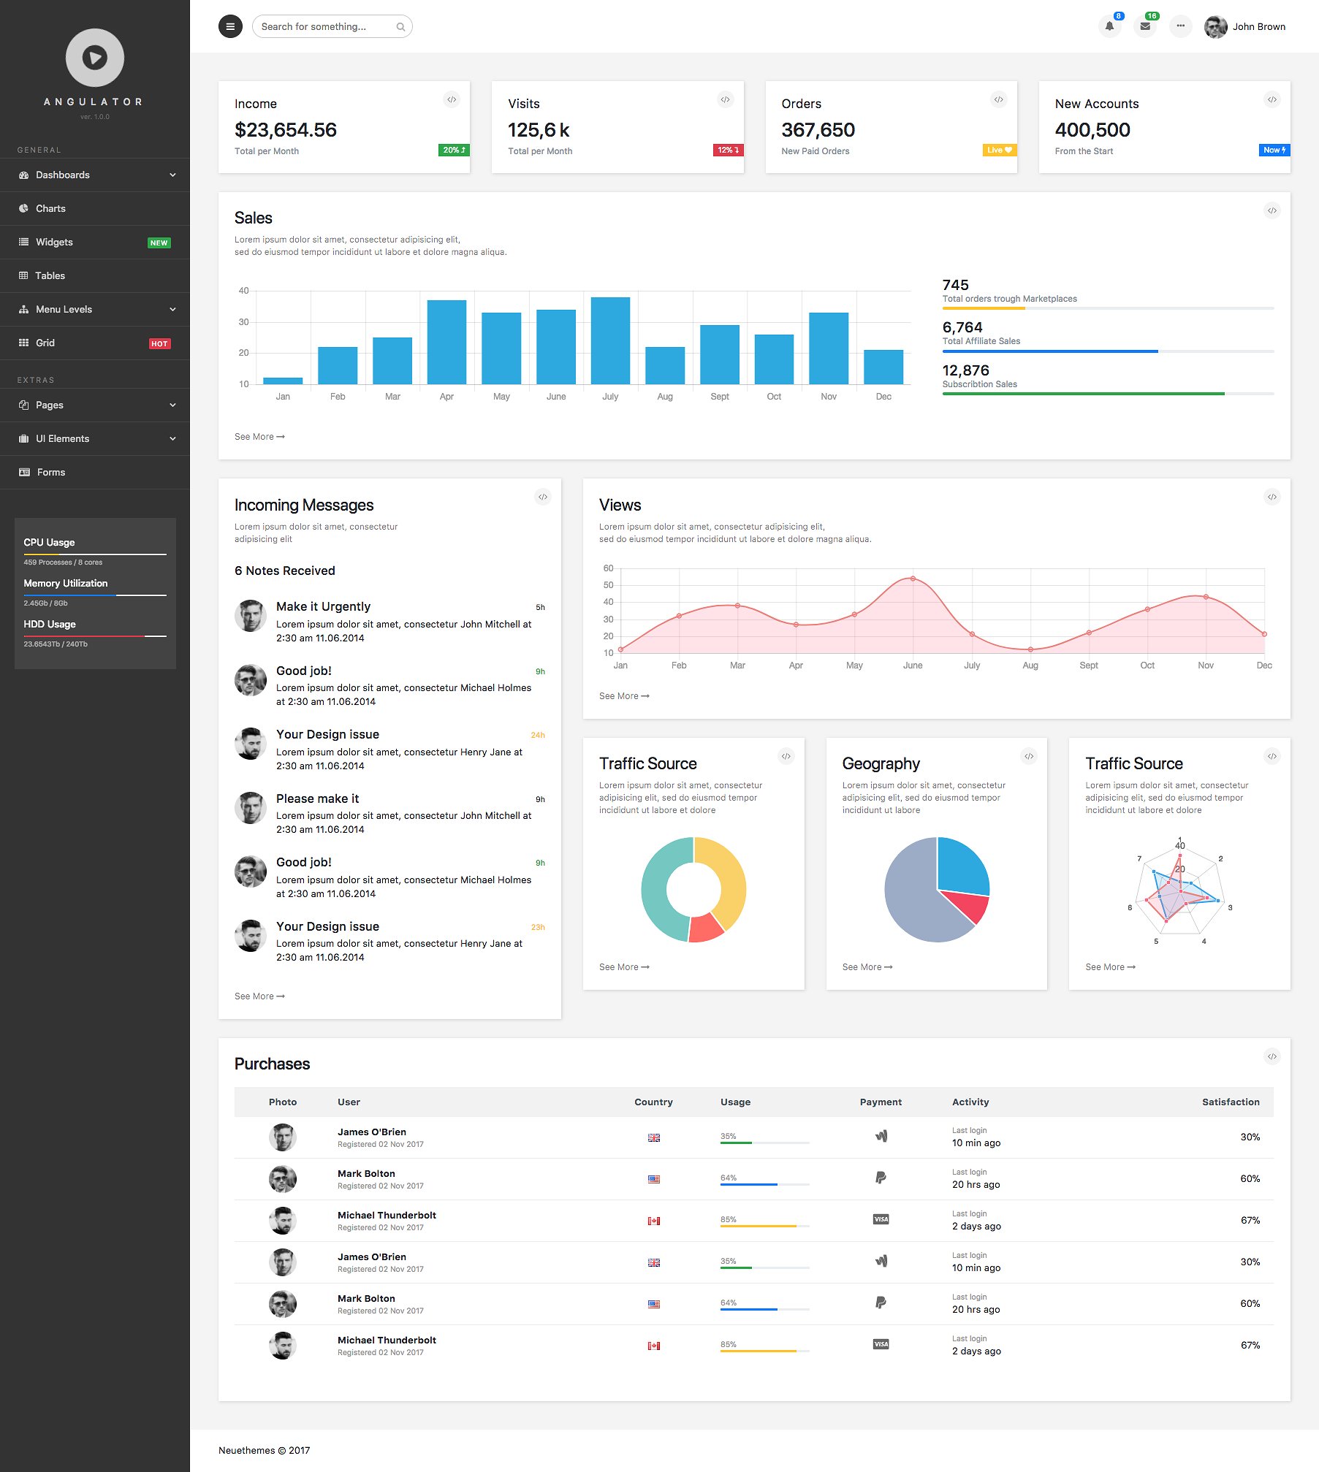Click the Grid icon in sidebar
The height and width of the screenshot is (1472, 1319).
23,343
